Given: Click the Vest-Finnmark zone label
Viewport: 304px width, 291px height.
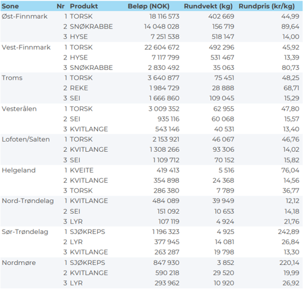Looking at the screenshot, I should tap(26, 47).
